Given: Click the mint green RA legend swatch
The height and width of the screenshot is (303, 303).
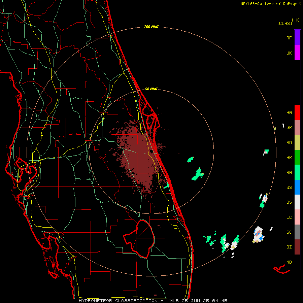Looking at the screenshot, I should (x=297, y=172).
